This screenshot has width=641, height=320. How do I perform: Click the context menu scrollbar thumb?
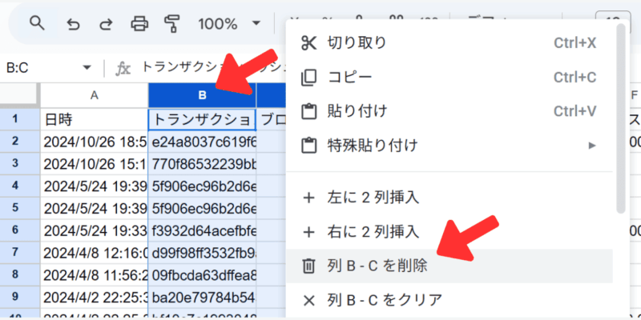coord(621,118)
